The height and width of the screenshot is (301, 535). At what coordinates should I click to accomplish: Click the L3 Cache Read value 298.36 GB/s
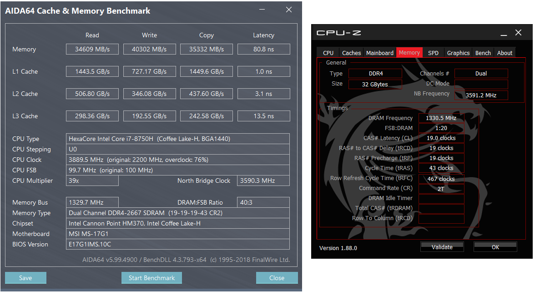click(92, 116)
